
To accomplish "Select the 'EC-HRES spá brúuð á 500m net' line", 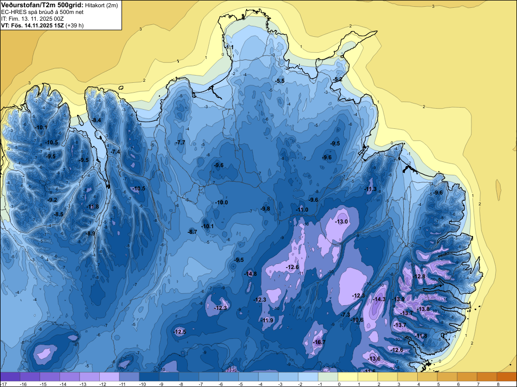I will pyautogui.click(x=42, y=12).
